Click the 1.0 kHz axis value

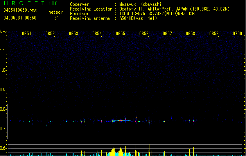click(3, 70)
